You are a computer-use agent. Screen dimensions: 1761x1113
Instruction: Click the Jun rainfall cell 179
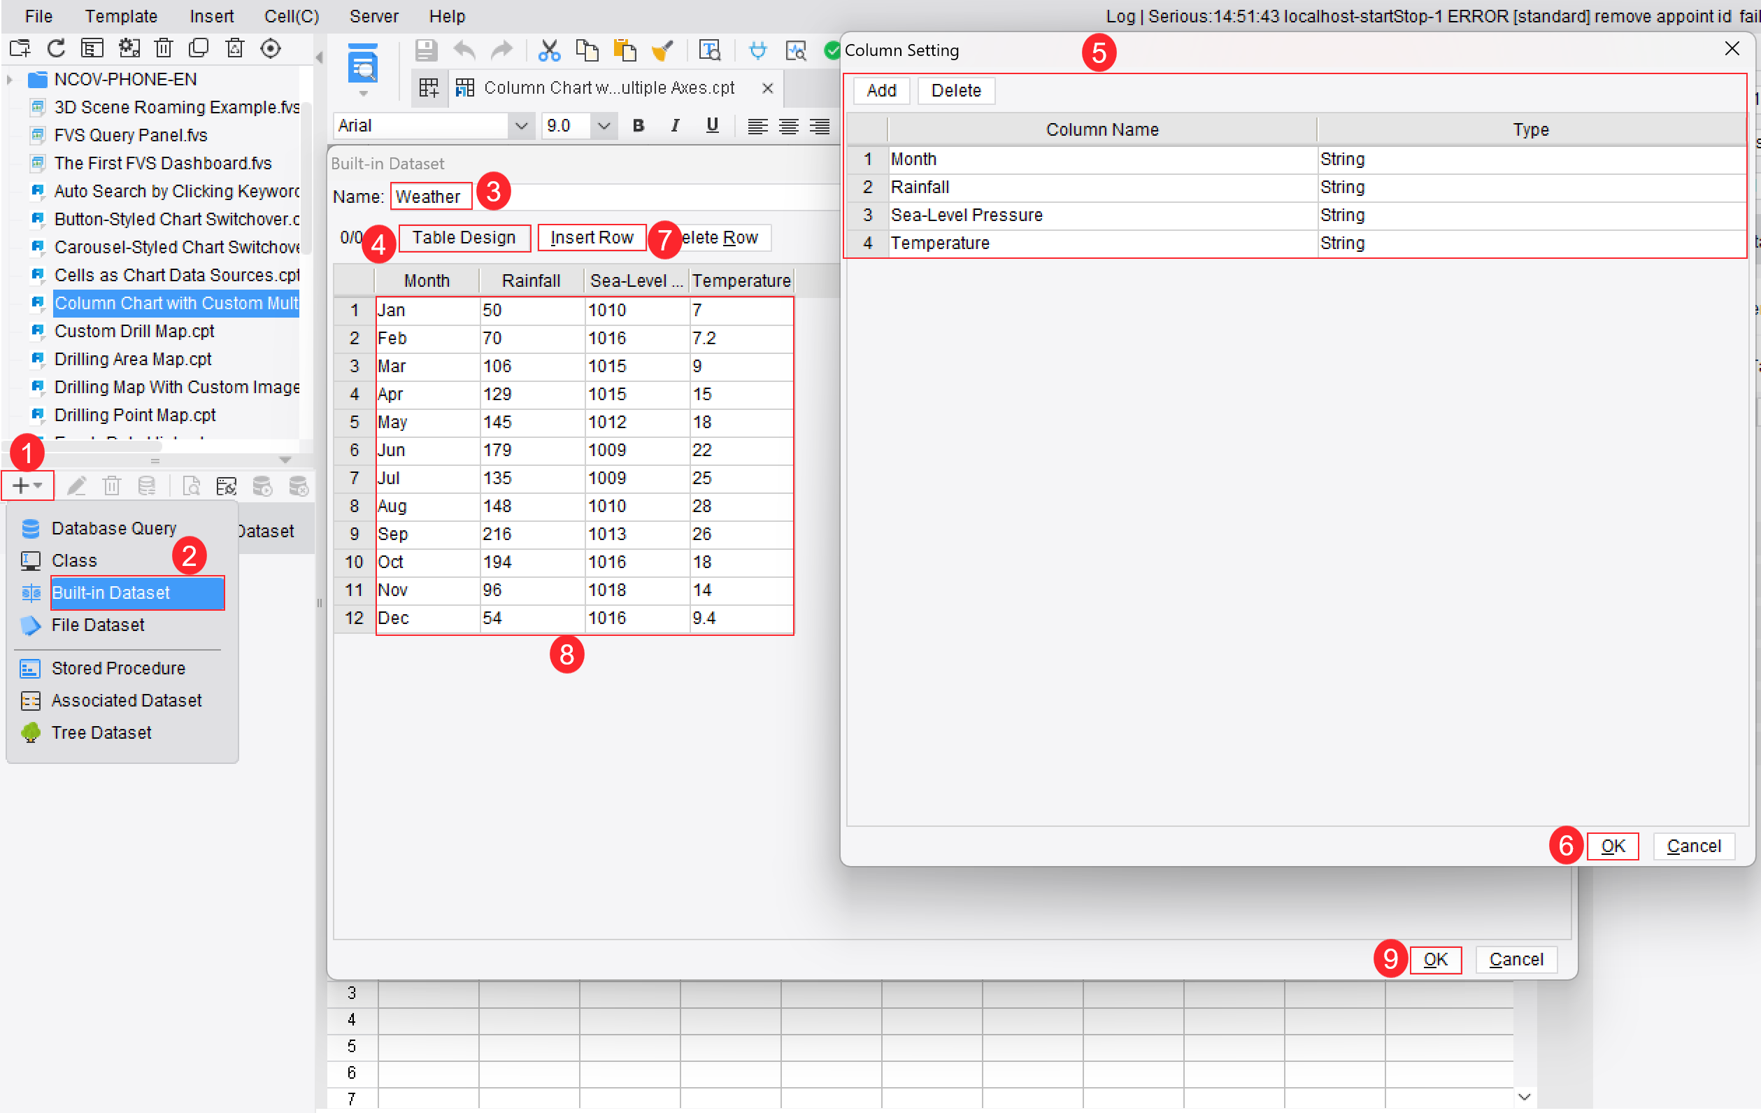532,451
